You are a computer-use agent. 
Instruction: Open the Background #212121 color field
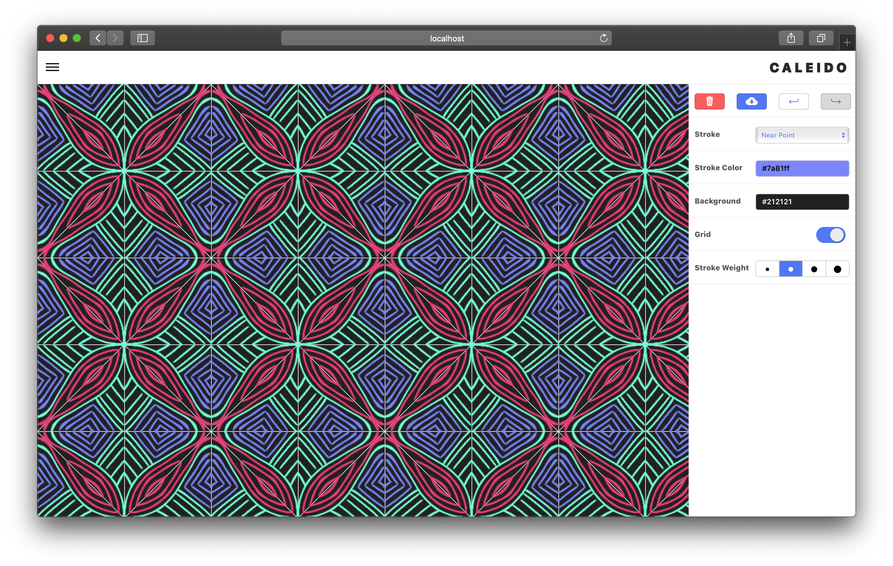[802, 202]
